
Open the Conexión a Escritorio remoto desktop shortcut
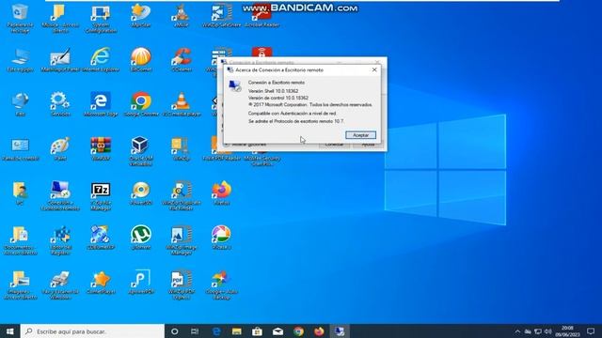point(60,196)
